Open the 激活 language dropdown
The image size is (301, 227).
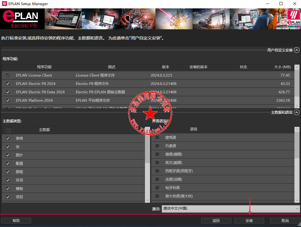231,208
